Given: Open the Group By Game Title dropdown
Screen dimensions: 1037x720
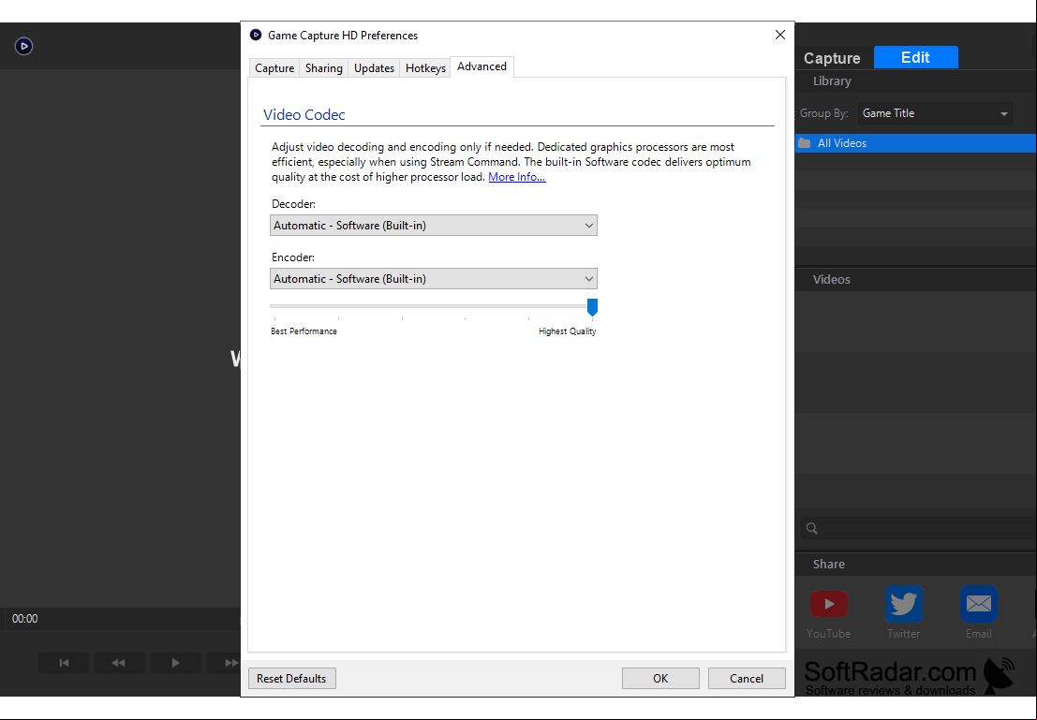Looking at the screenshot, I should pos(935,113).
